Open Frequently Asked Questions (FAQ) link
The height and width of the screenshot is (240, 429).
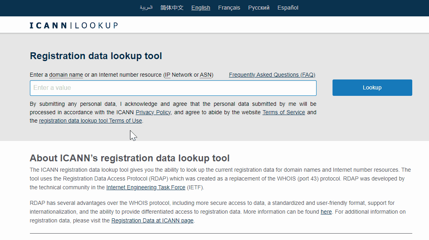[272, 75]
